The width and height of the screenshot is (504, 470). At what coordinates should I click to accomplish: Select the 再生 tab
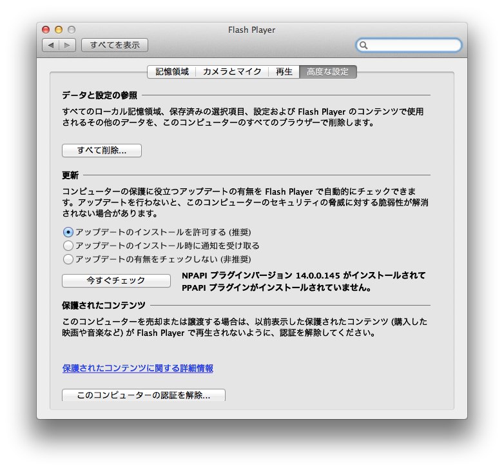pos(284,72)
